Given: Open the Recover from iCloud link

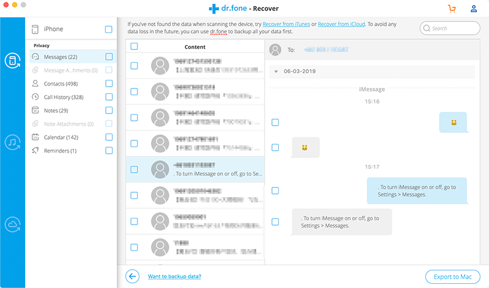Looking at the screenshot, I should pos(342,24).
